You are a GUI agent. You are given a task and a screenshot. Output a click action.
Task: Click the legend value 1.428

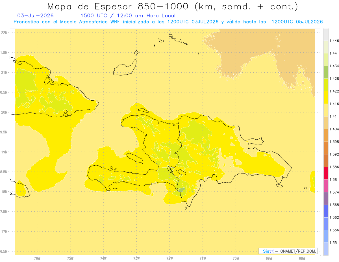[334, 79]
